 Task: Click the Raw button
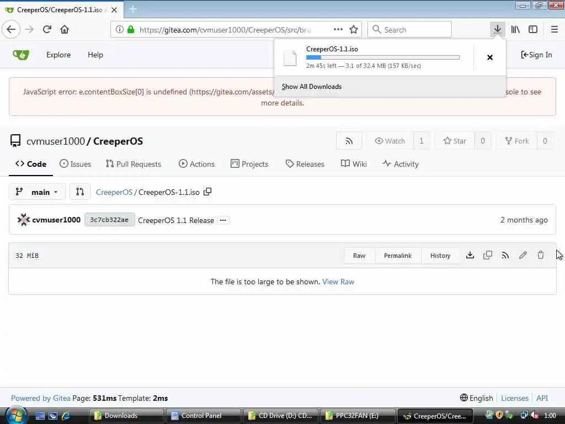pyautogui.click(x=359, y=256)
